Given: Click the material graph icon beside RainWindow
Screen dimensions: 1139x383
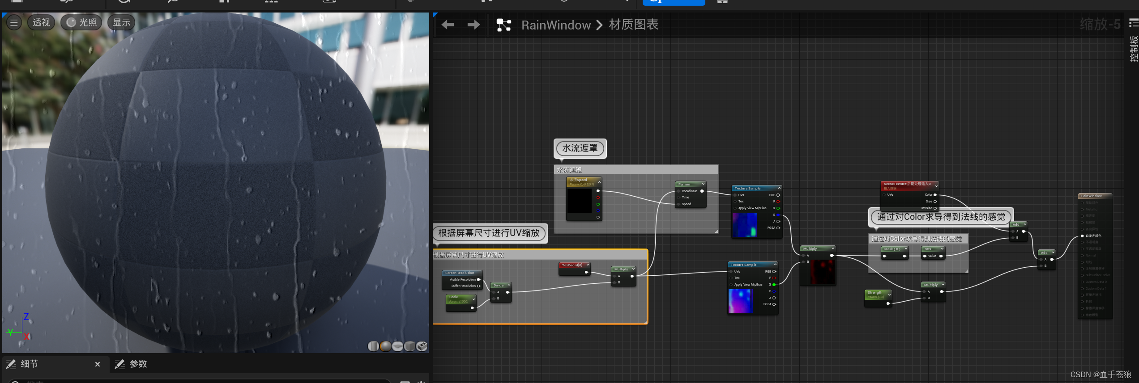Looking at the screenshot, I should (x=504, y=25).
